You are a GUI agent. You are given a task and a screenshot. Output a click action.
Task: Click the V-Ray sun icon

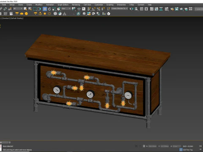(x=45, y=14)
